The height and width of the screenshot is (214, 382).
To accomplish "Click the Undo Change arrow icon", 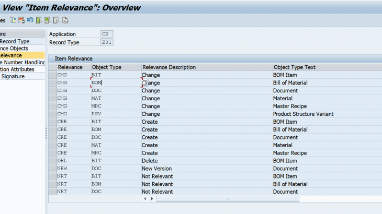I will click(30, 20).
